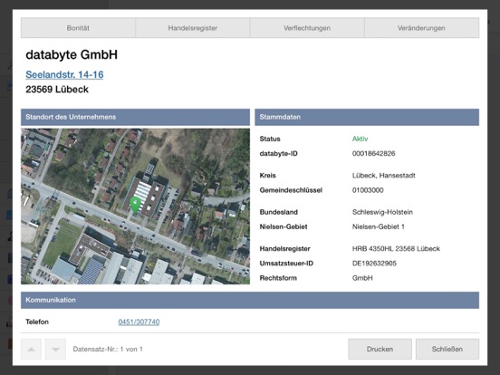Select HRB 4350HL 23568 Lübeck value
The width and height of the screenshot is (500, 375).
396,249
